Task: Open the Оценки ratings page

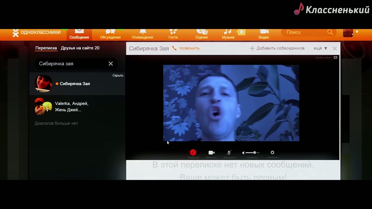Action: pos(201,34)
